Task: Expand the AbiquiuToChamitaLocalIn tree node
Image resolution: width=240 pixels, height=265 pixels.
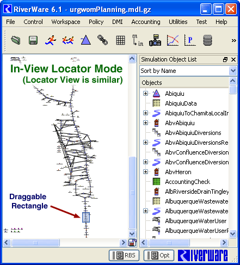Action: pos(145,113)
